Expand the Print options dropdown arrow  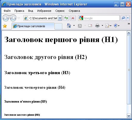coord(102,25)
